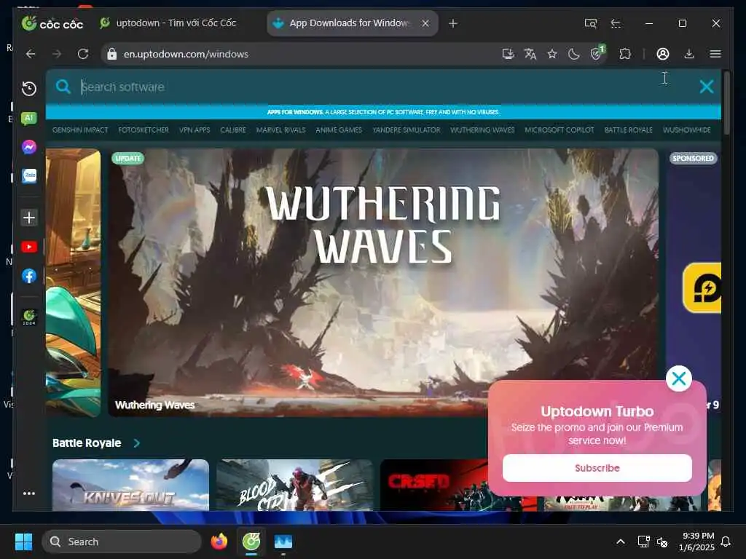Reload the current page

tap(83, 54)
